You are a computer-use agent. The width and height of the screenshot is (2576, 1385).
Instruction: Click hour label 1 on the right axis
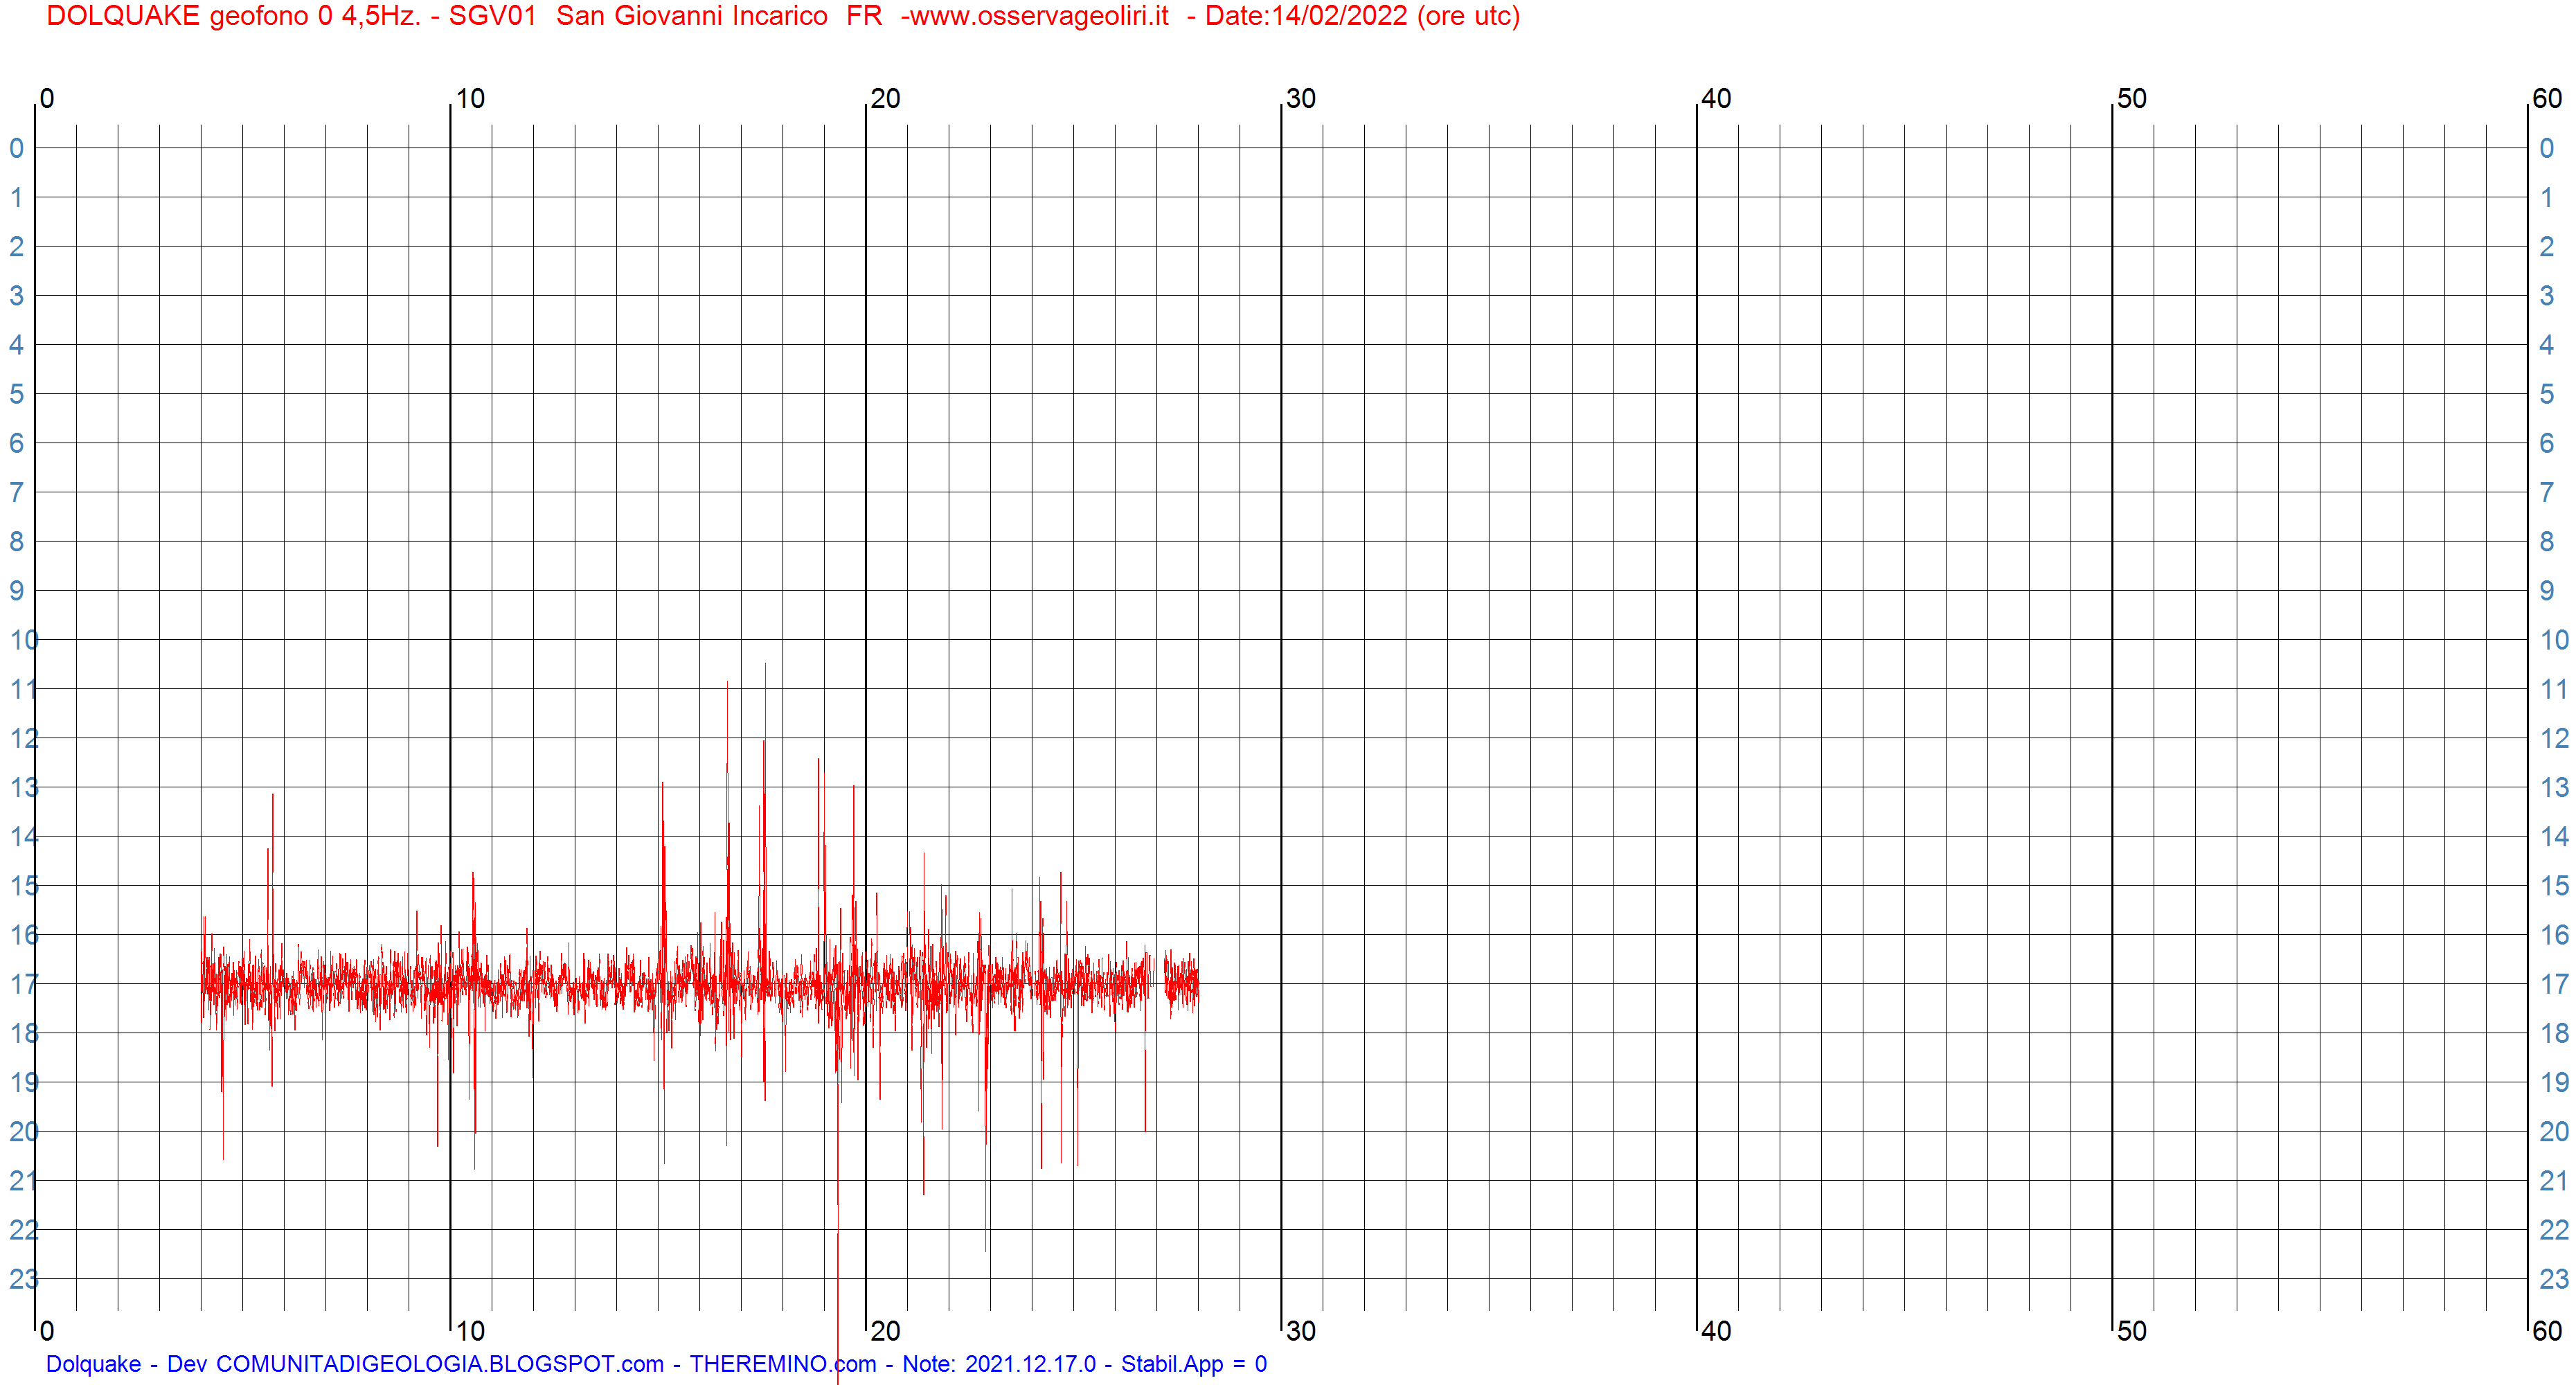[2547, 198]
